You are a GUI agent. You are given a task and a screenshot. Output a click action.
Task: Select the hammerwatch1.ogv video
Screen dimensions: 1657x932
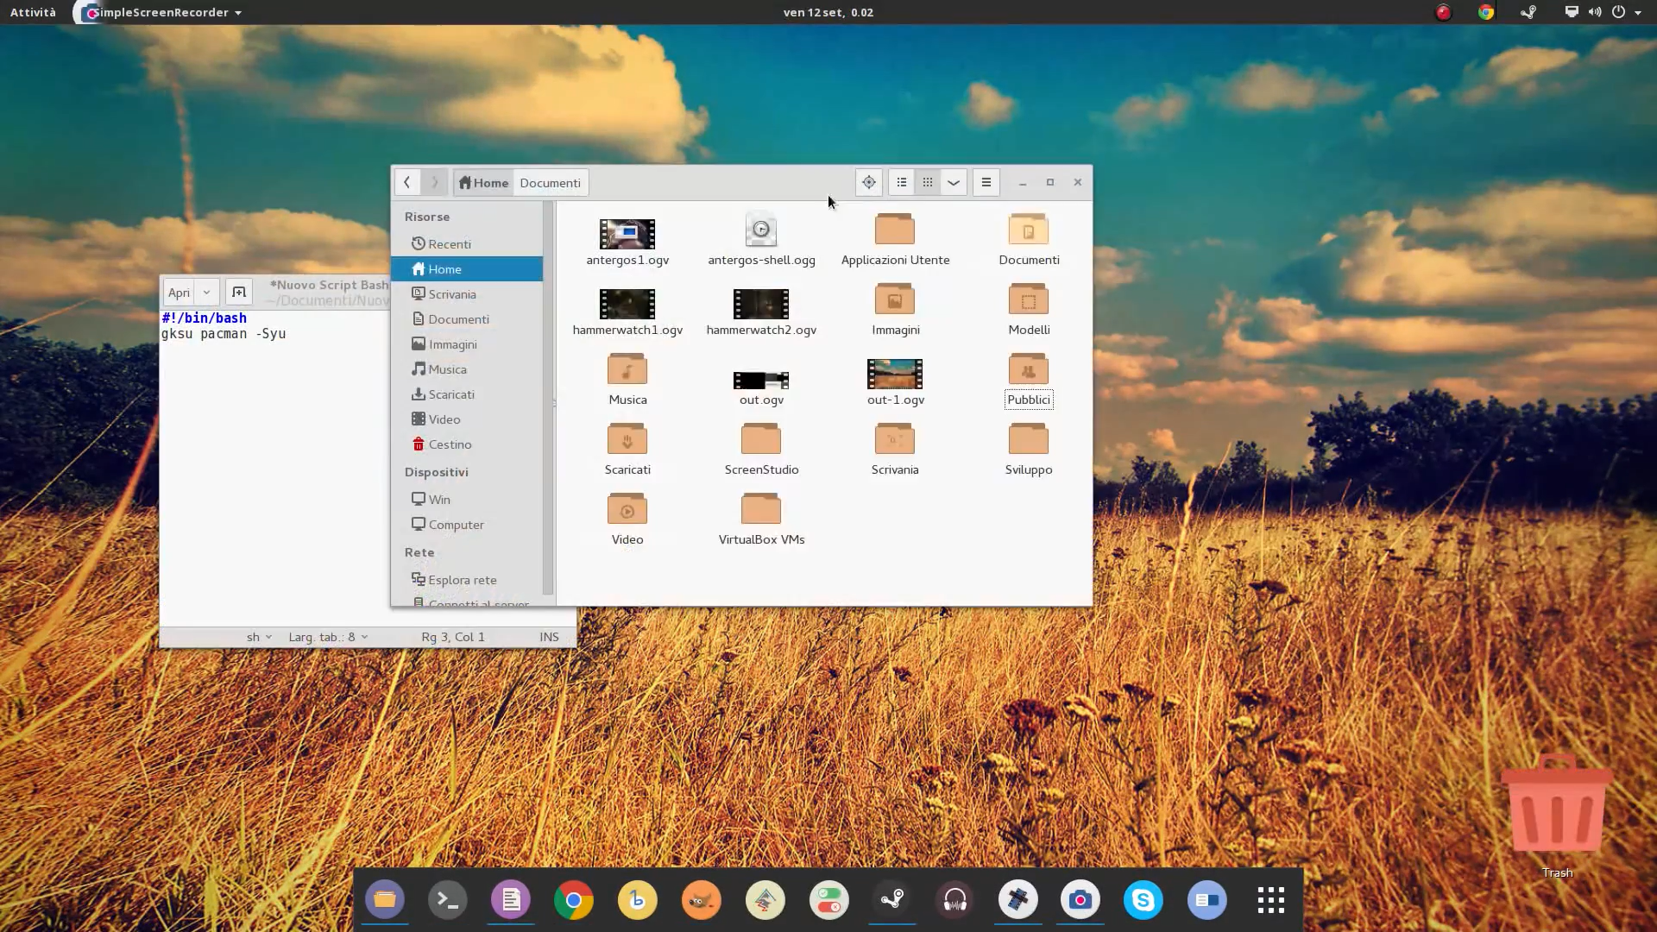pos(627,312)
